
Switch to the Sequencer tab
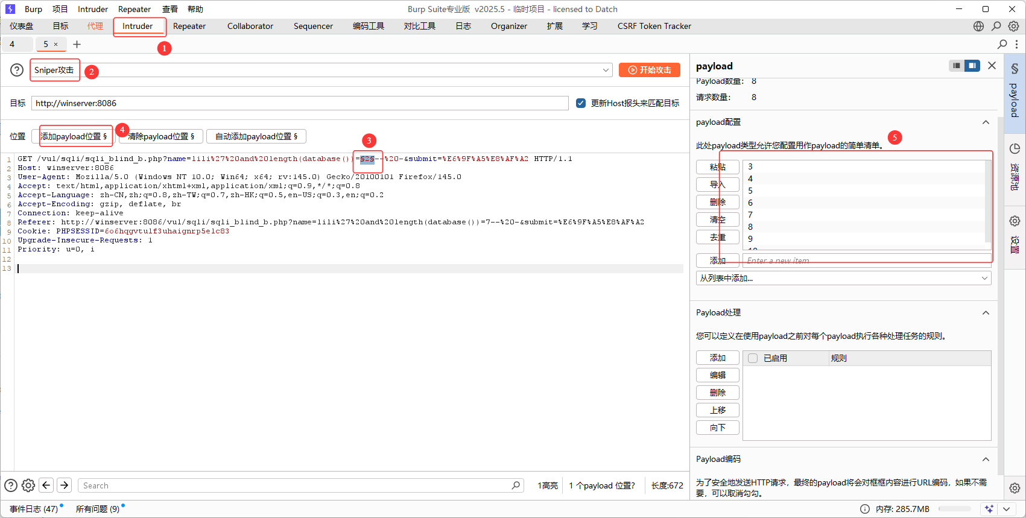coord(313,26)
